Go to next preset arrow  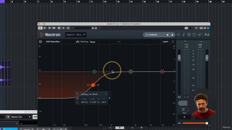coord(173,35)
